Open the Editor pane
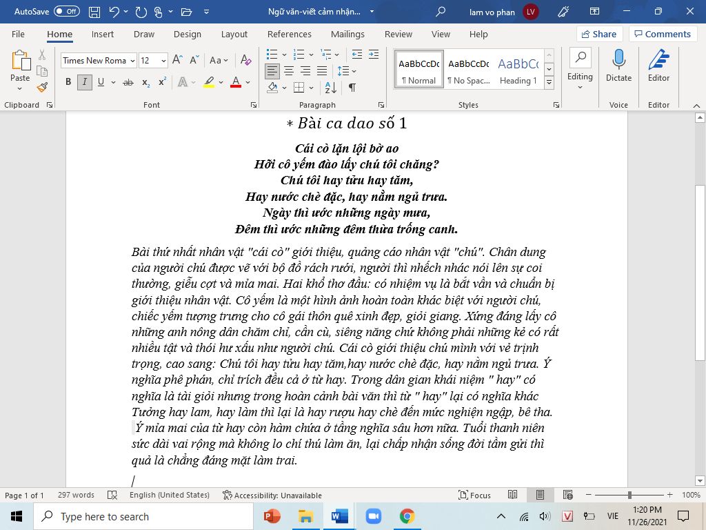This screenshot has height=530, width=706. (658, 66)
